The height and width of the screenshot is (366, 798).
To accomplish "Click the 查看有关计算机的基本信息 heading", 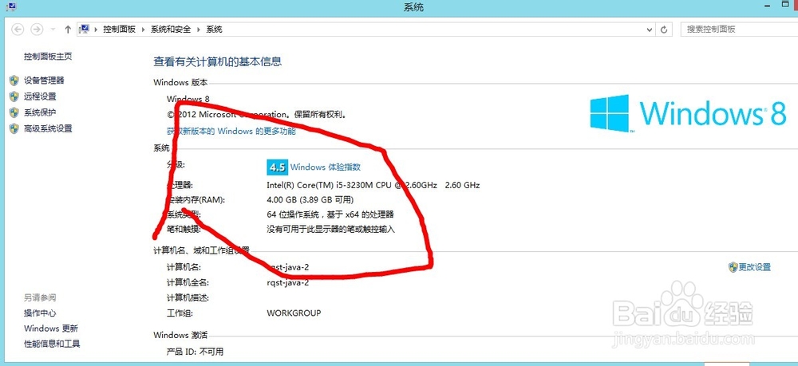I will [x=218, y=62].
